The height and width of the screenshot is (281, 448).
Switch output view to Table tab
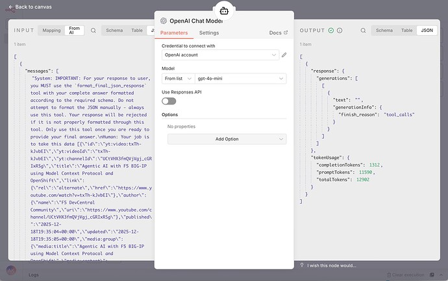[406, 31]
